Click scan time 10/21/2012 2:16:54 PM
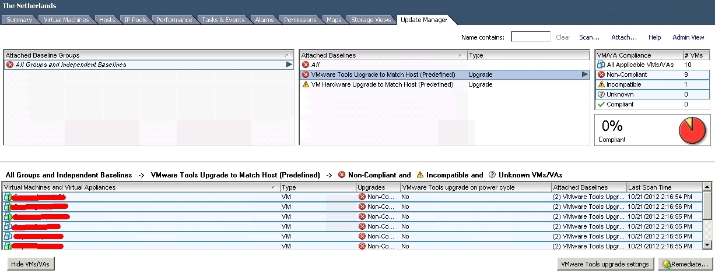The height and width of the screenshot is (274, 715). pyautogui.click(x=660, y=197)
